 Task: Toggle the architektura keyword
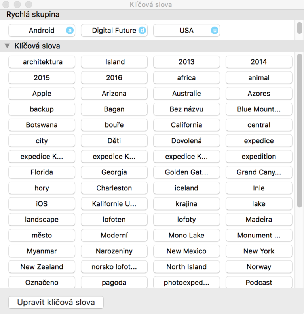pyautogui.click(x=42, y=62)
